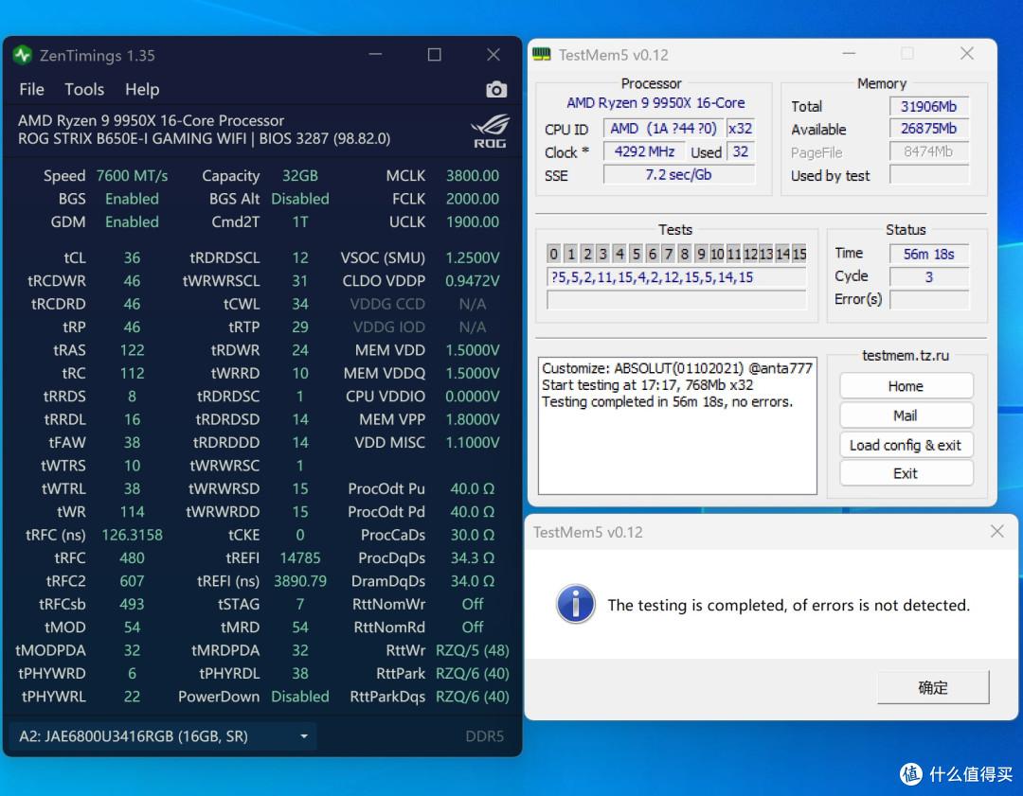Click the MEM VDD value 1.5000V
The image size is (1023, 796).
coord(473,350)
